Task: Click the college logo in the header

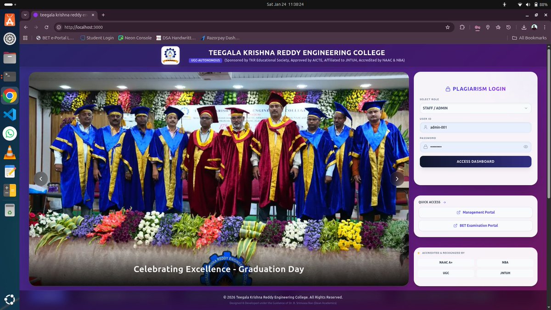Action: (x=170, y=55)
